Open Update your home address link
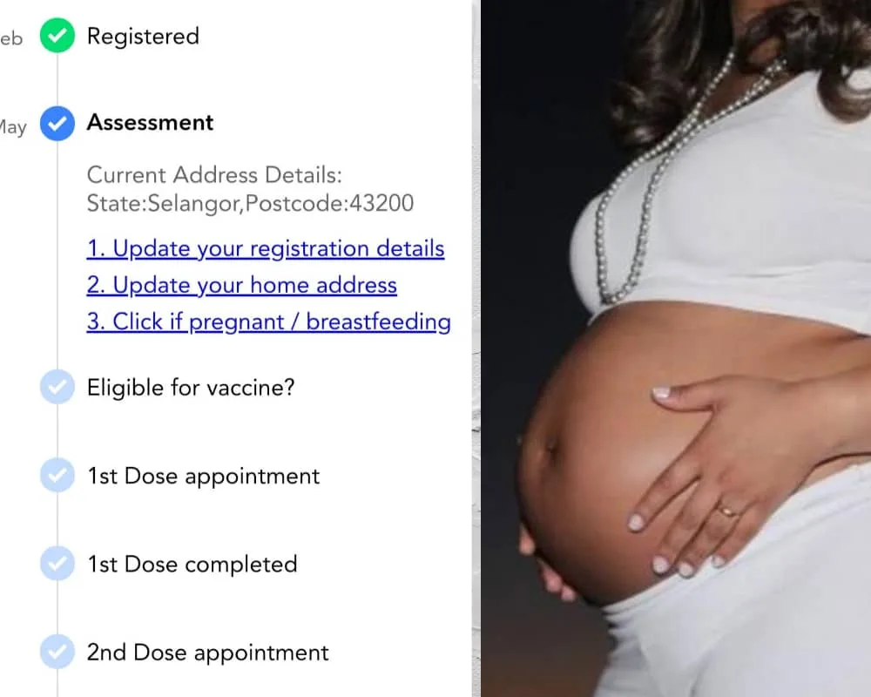Screen dimensions: 871x697 pos(241,285)
